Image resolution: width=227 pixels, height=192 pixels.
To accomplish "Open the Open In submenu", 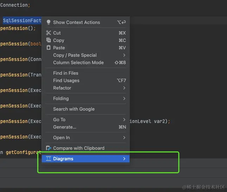I will click(61, 137).
